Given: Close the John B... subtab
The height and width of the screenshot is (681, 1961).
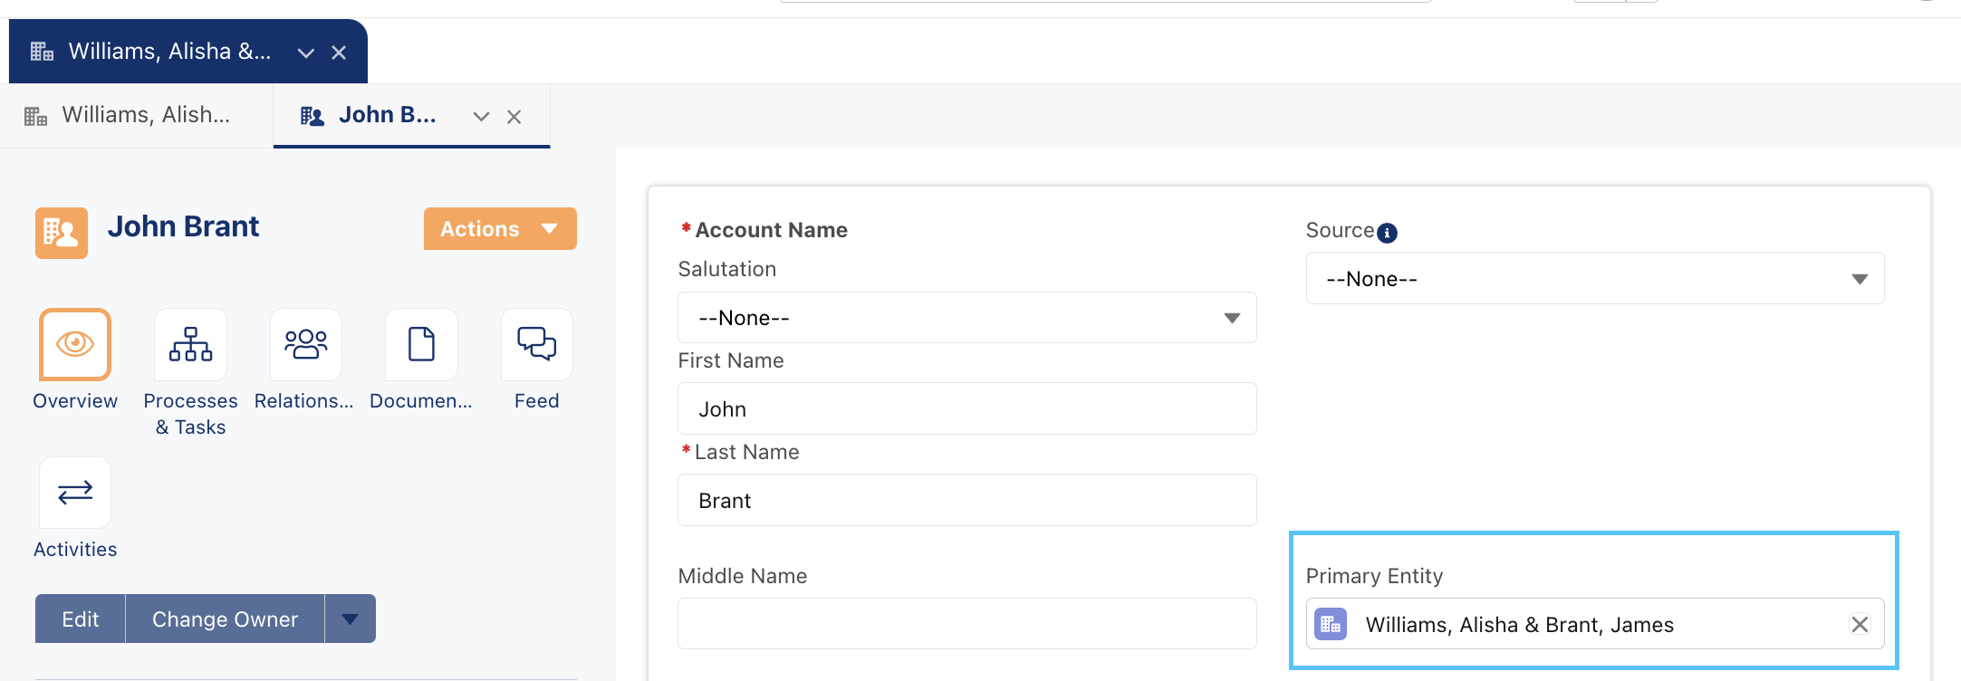Looking at the screenshot, I should tap(514, 117).
